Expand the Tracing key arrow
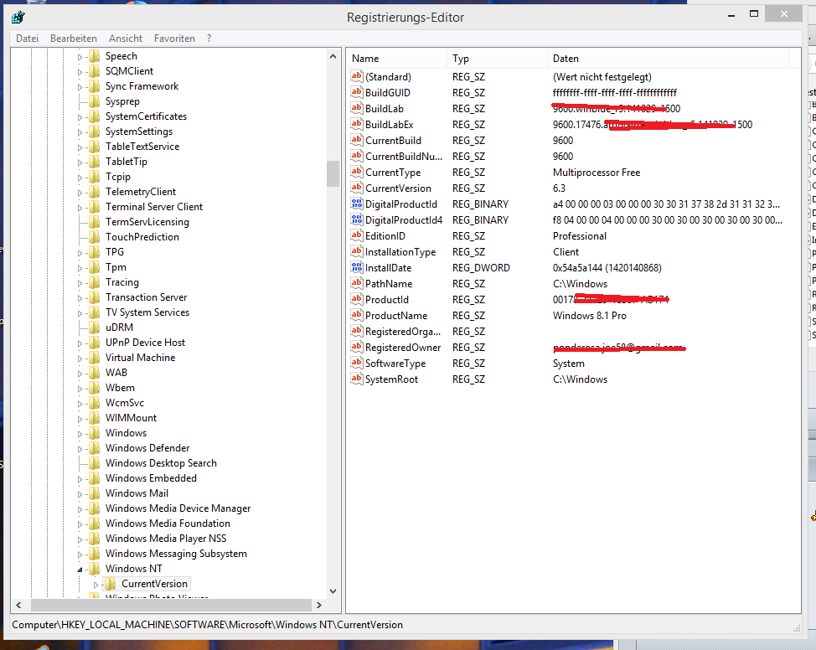This screenshot has width=816, height=650. coord(80,283)
